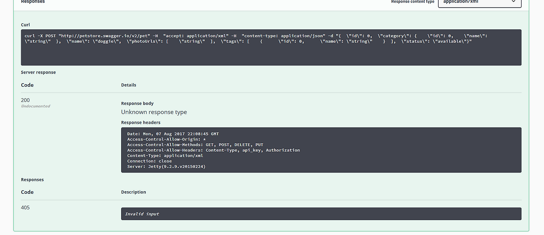Click the 'Details' column header
The width and height of the screenshot is (544, 235).
point(129,85)
